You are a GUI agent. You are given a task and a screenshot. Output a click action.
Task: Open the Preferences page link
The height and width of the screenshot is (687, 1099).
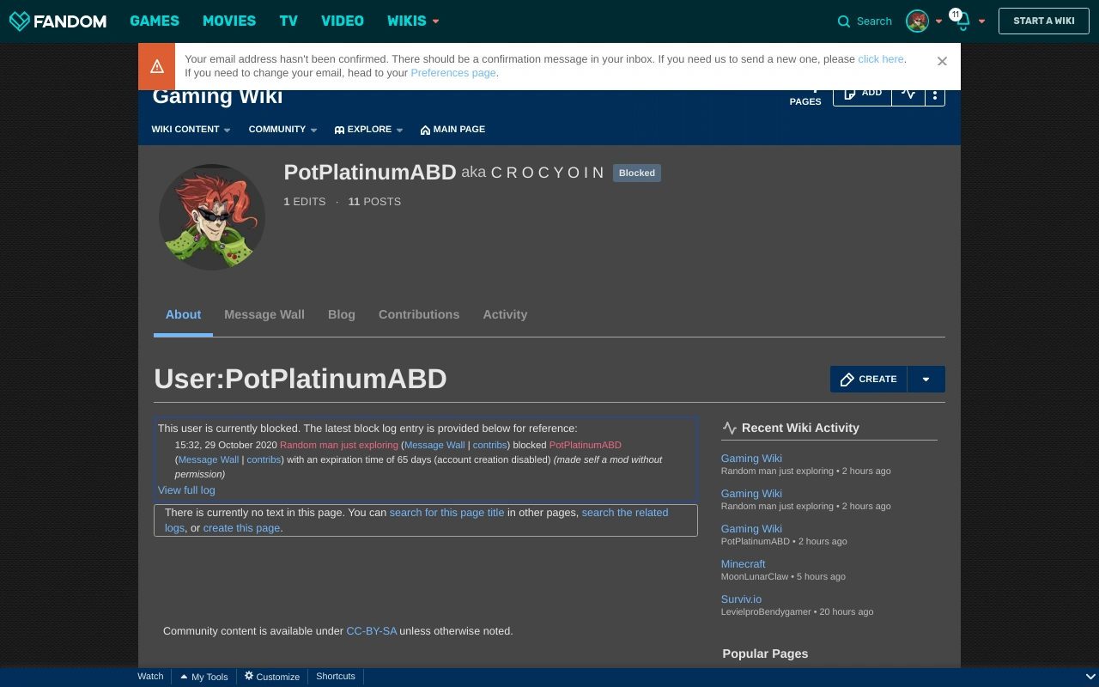[453, 73]
